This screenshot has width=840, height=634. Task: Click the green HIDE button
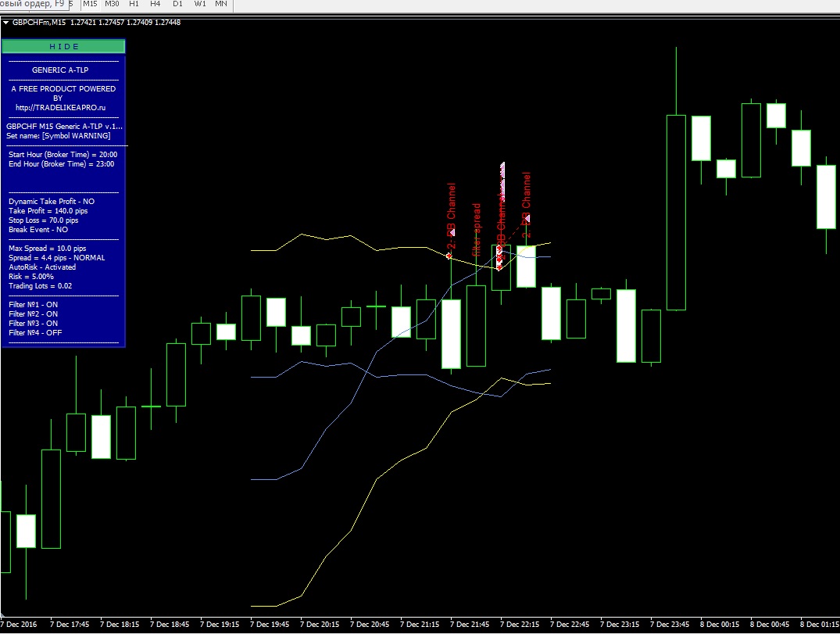(64, 47)
